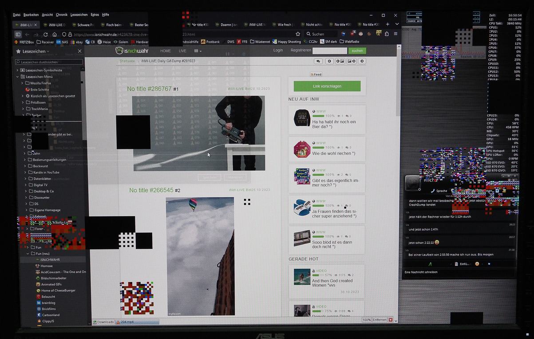
Task: Go to the Firefox home page
Action: click(55, 34)
